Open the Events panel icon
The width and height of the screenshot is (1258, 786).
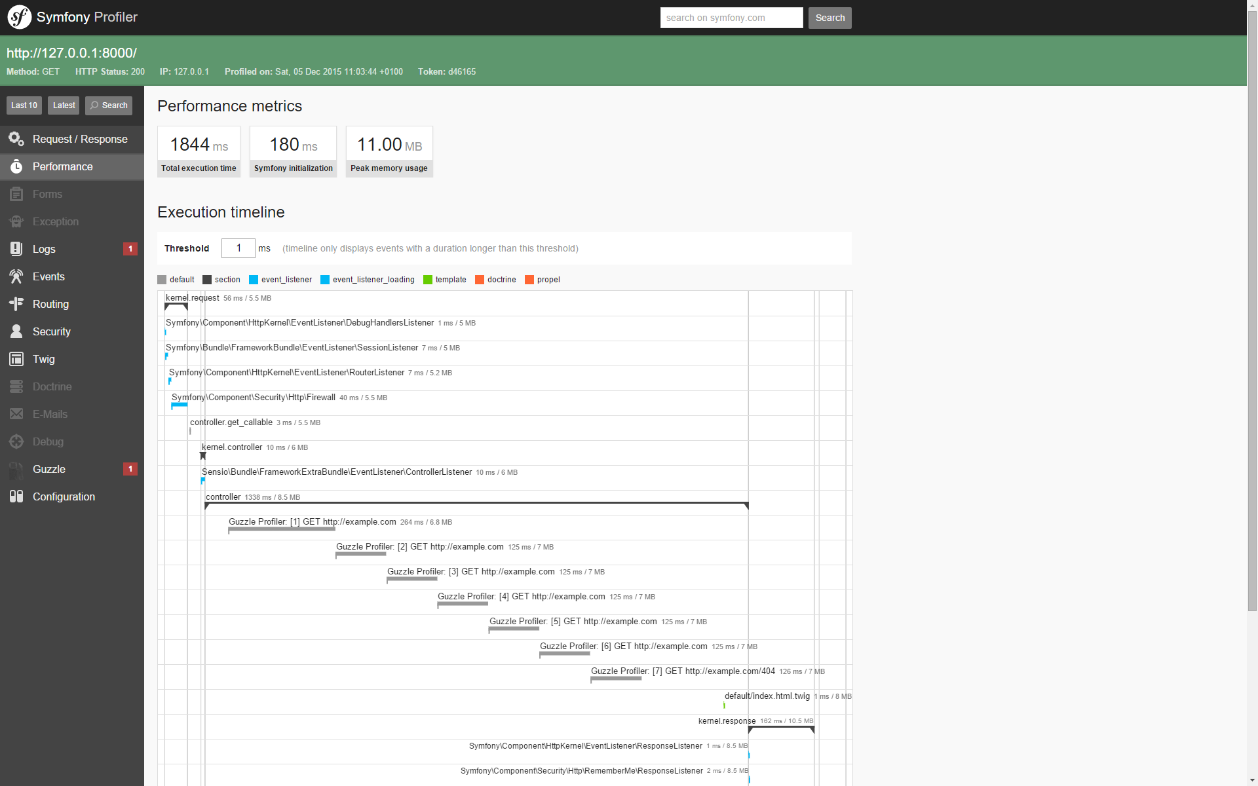(x=16, y=276)
